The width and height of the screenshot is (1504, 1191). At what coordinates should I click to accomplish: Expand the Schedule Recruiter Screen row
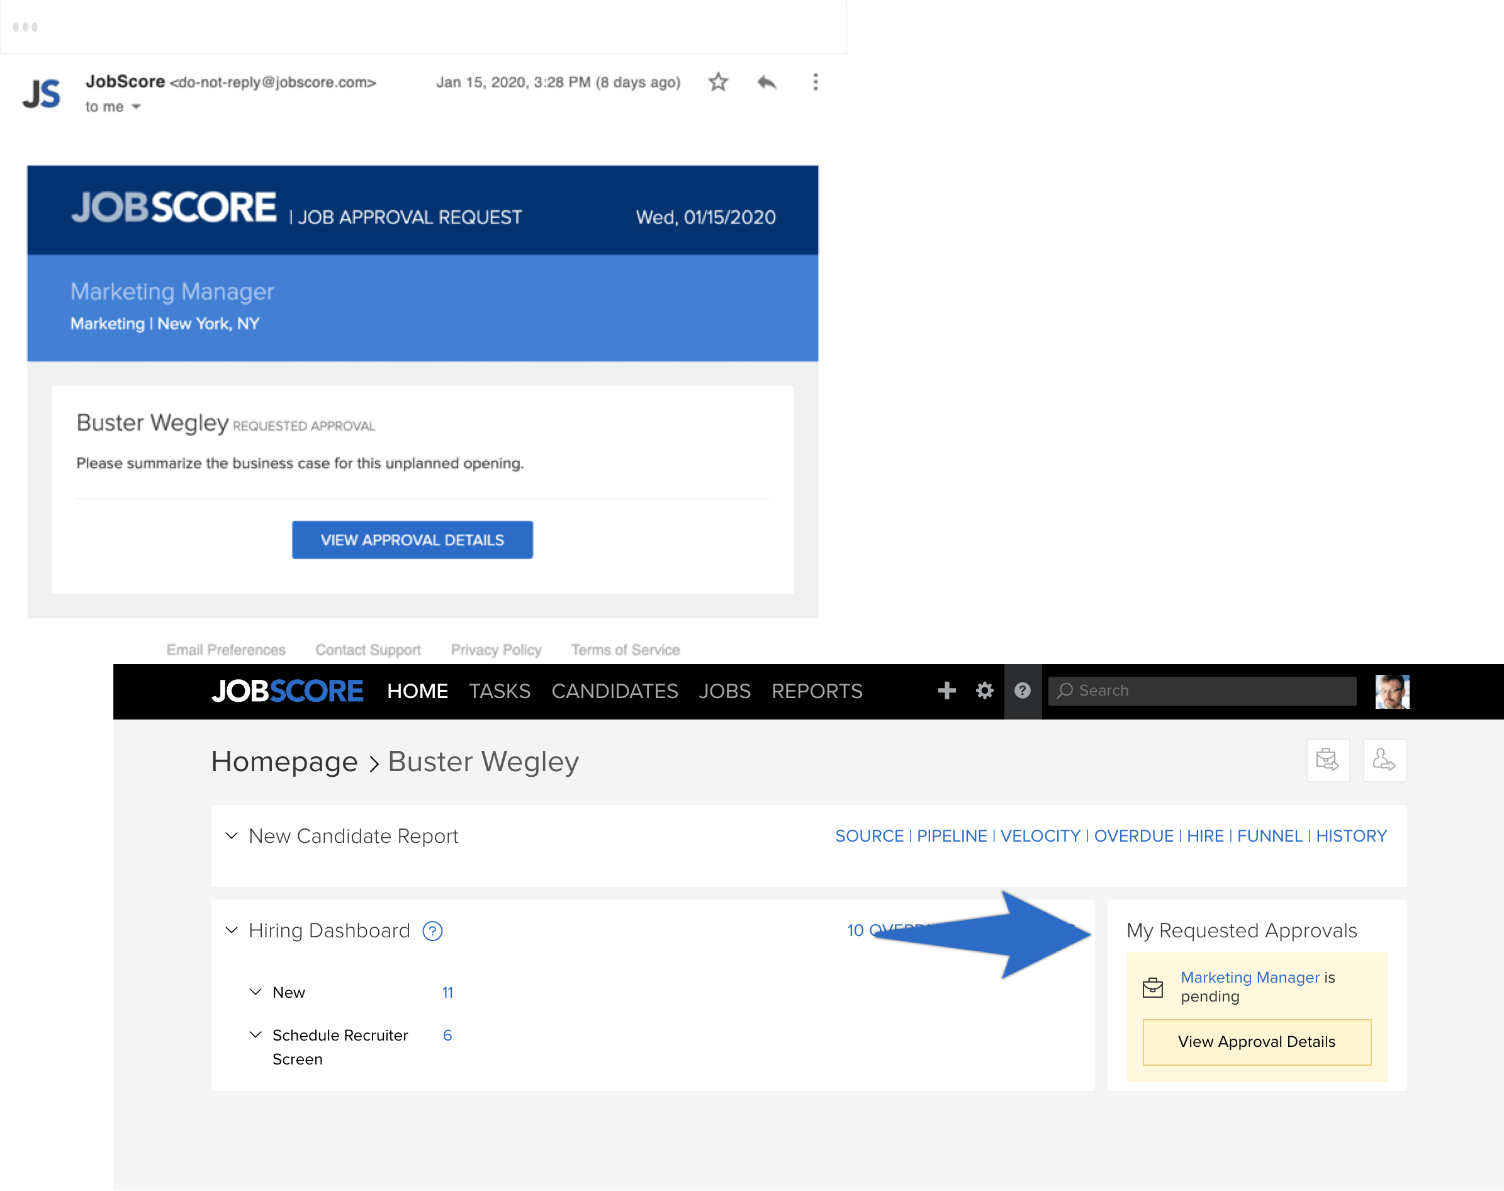click(255, 1034)
